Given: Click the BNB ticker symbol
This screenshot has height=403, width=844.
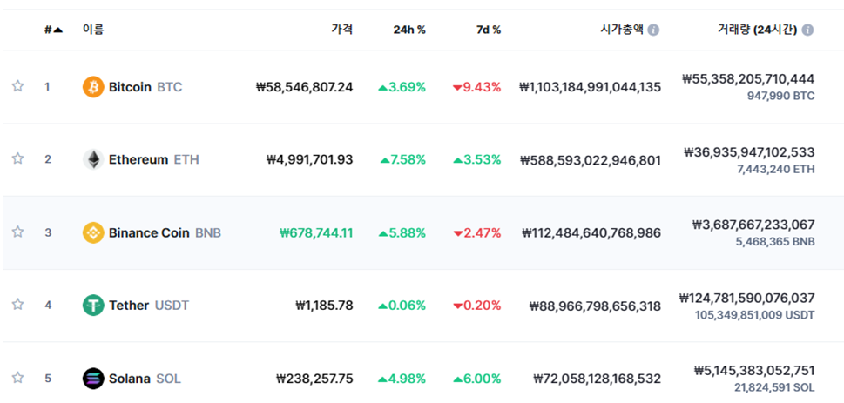Looking at the screenshot, I should [208, 232].
